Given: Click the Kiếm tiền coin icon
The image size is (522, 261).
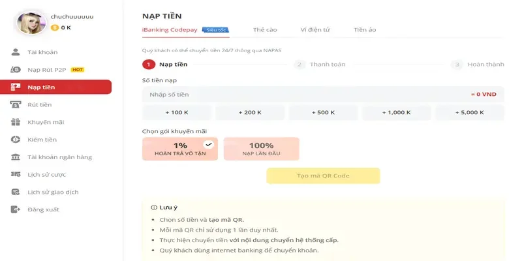Looking at the screenshot, I should pyautogui.click(x=16, y=140).
